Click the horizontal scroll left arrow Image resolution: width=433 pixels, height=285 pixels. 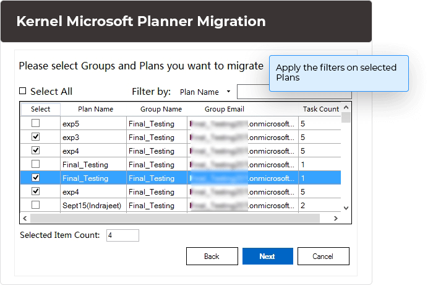point(25,218)
